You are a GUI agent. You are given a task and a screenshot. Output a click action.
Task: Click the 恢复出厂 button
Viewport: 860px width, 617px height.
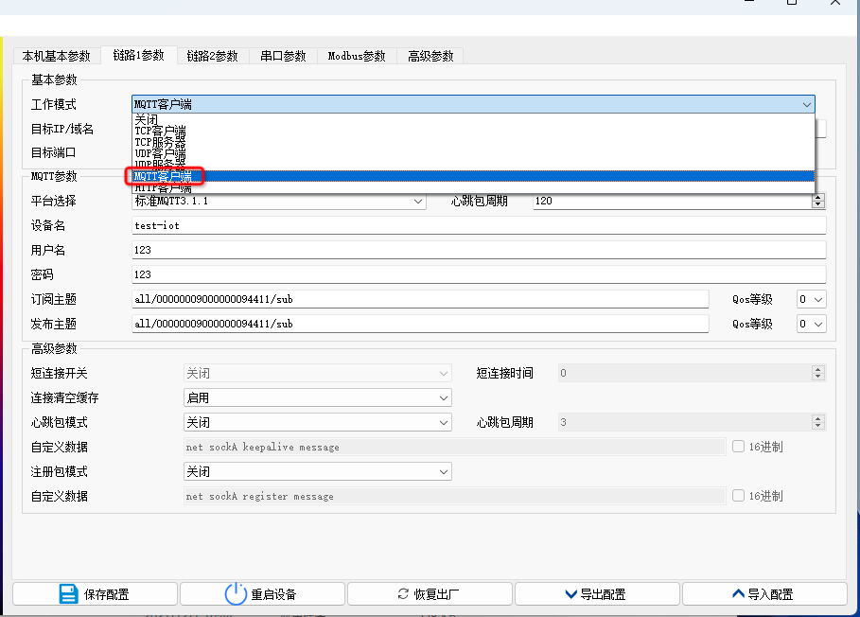tap(430, 593)
